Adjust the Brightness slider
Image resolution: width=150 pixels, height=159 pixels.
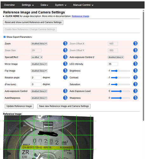(x=121, y=71)
